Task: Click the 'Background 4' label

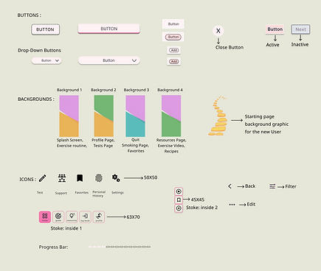Action: pyautogui.click(x=170, y=90)
